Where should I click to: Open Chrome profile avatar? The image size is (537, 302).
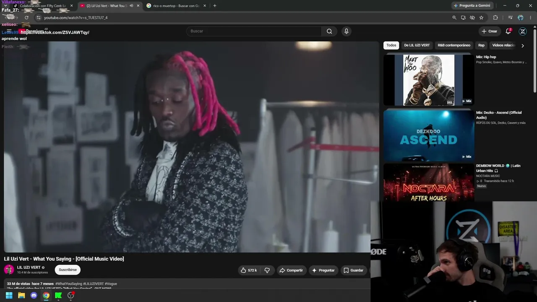click(521, 18)
